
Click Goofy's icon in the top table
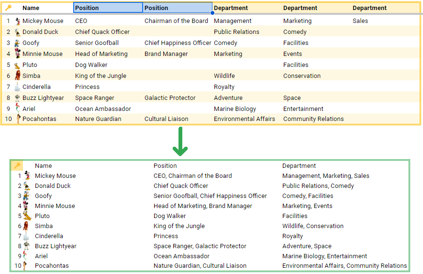(x=17, y=43)
